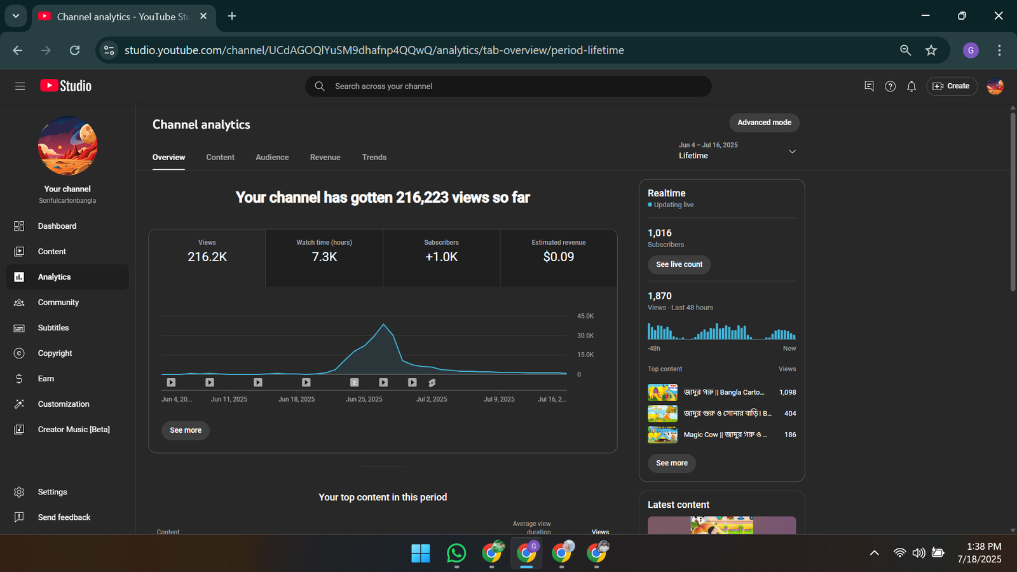
Task: Open the account avatar menu at top right
Action: 995,86
